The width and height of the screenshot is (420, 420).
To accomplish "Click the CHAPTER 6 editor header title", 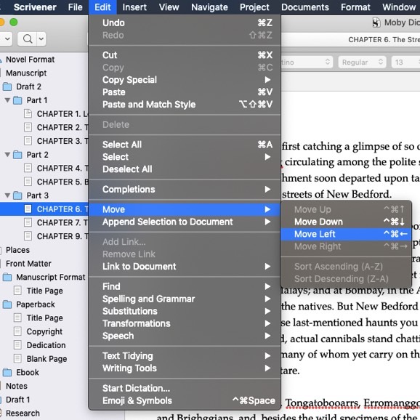I will tap(384, 40).
